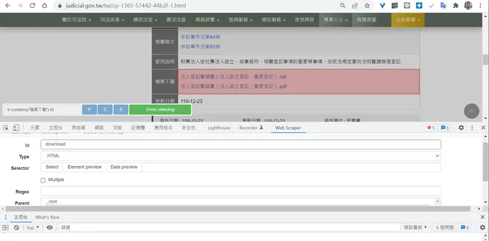This screenshot has width=489, height=241.
Task: Expand the 全站搜尋 yellow menu
Action: (408, 20)
